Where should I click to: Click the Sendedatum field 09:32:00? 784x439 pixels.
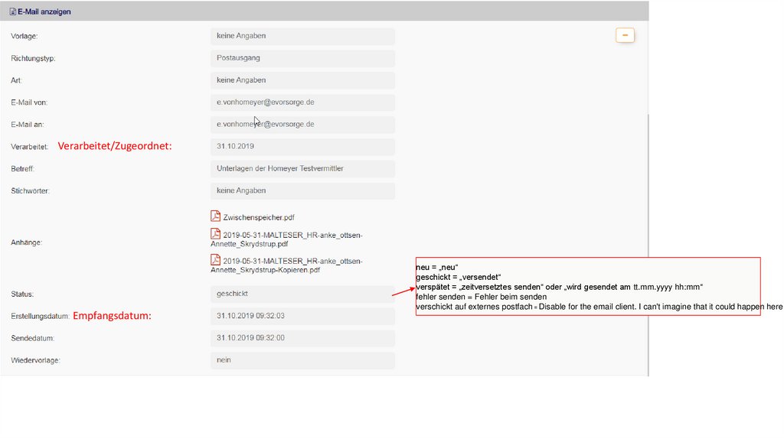302,338
